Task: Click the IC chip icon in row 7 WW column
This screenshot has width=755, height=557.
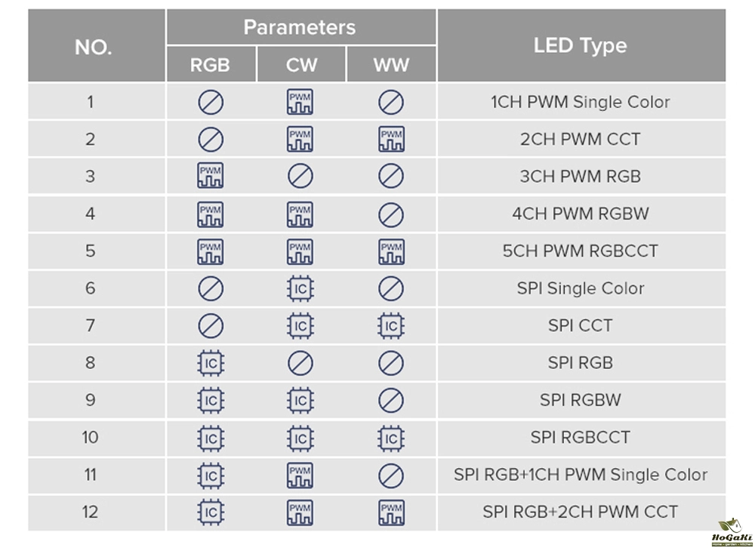Action: (391, 326)
